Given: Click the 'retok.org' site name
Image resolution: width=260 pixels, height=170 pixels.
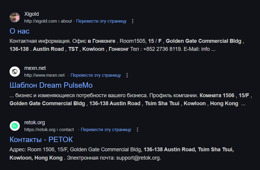Looking at the screenshot, I should (35, 122).
